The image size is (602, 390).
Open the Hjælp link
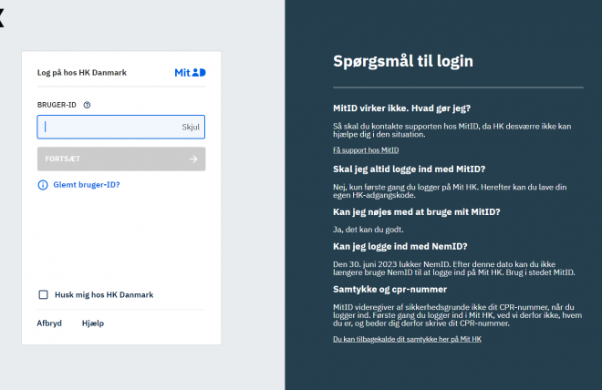[93, 323]
